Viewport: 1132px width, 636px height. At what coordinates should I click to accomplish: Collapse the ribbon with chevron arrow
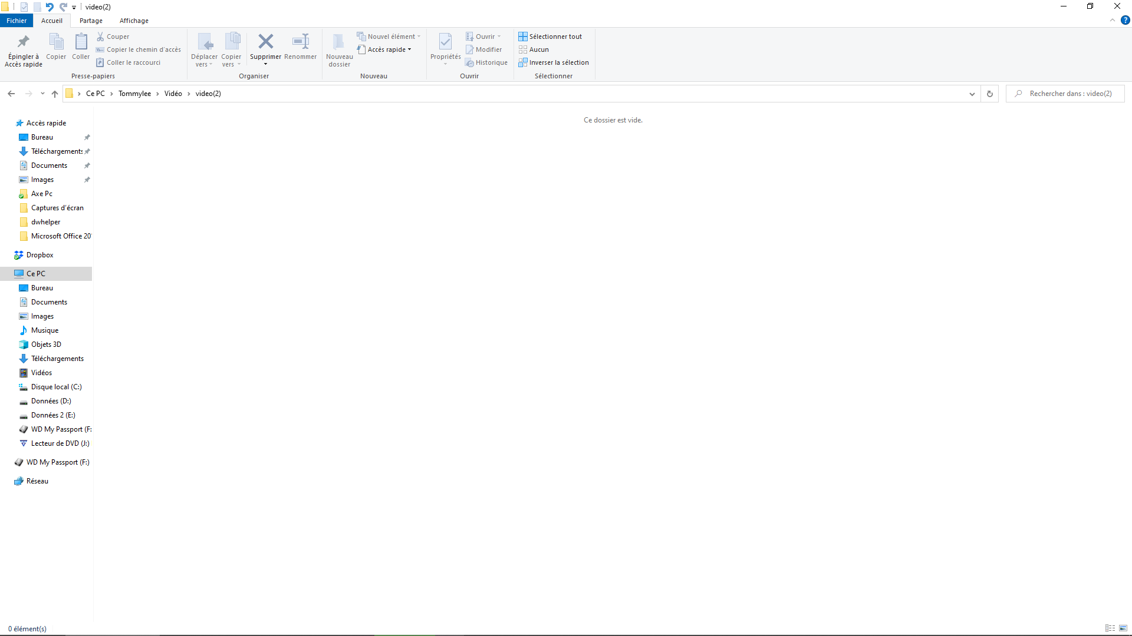coord(1113,20)
